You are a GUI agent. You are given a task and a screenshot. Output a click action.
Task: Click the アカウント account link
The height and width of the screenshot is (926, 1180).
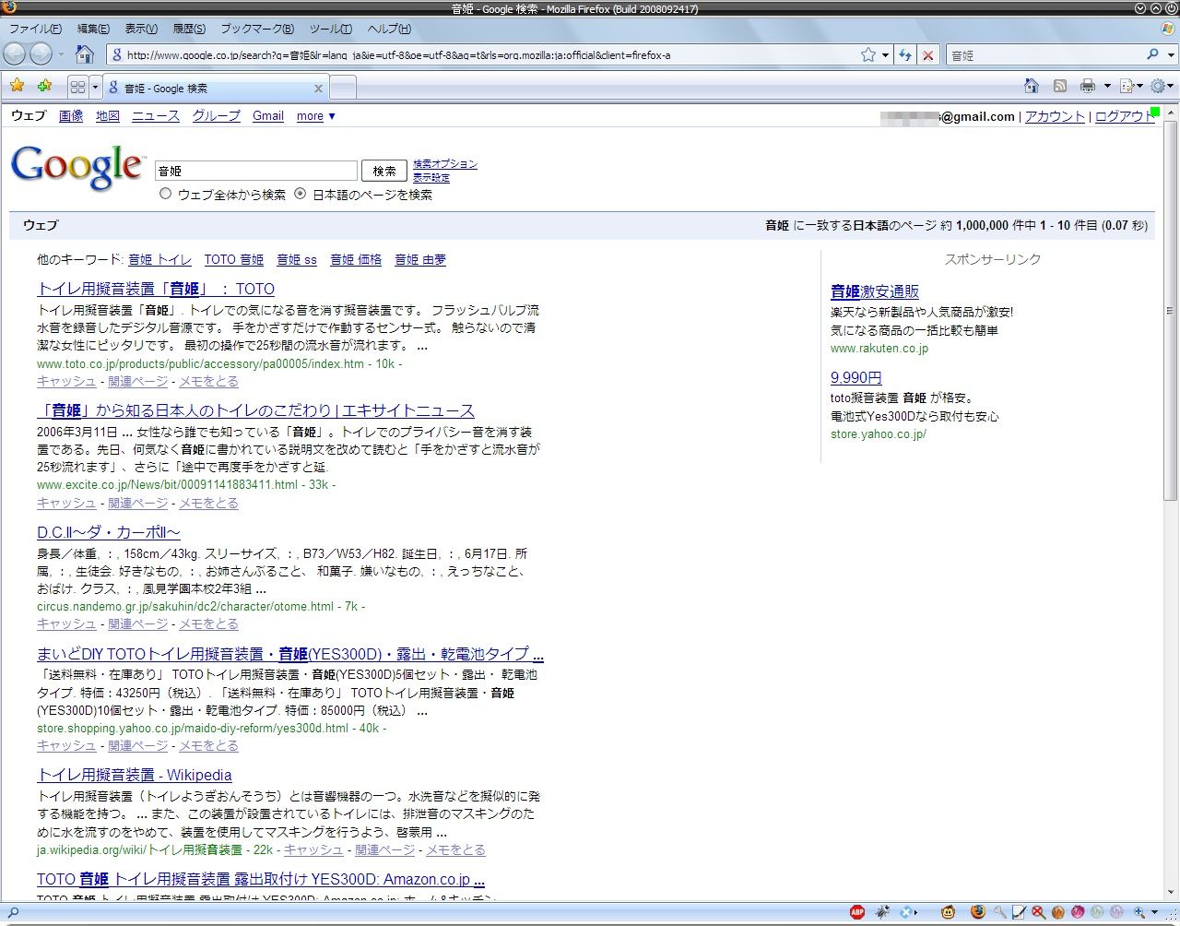1055,116
